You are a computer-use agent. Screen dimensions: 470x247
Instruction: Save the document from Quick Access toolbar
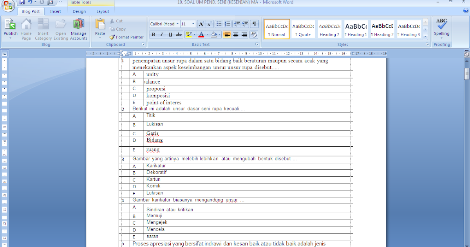tap(22, 2)
